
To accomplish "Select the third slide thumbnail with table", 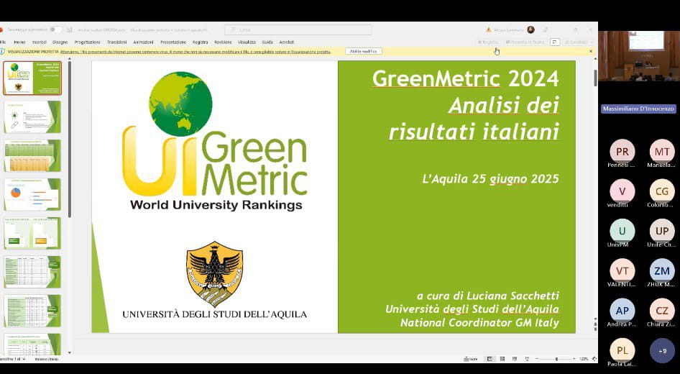I will click(x=32, y=155).
